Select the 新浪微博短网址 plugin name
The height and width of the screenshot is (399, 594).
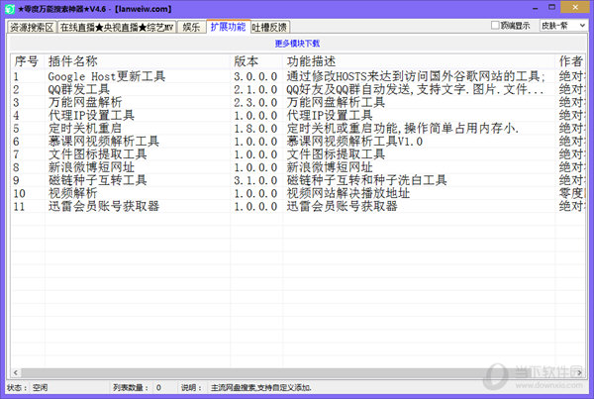(x=91, y=167)
